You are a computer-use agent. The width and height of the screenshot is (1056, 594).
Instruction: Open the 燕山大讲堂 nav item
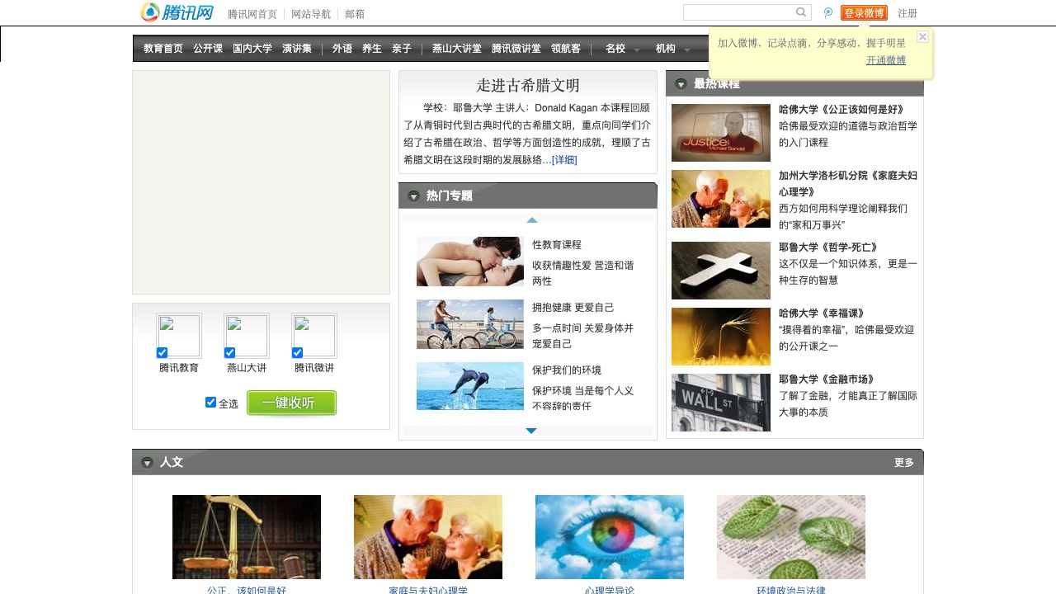click(456, 49)
